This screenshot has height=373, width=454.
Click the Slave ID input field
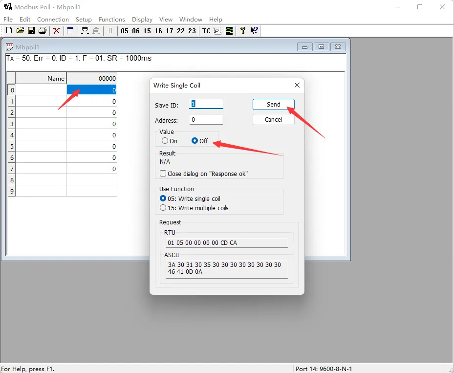coord(206,104)
